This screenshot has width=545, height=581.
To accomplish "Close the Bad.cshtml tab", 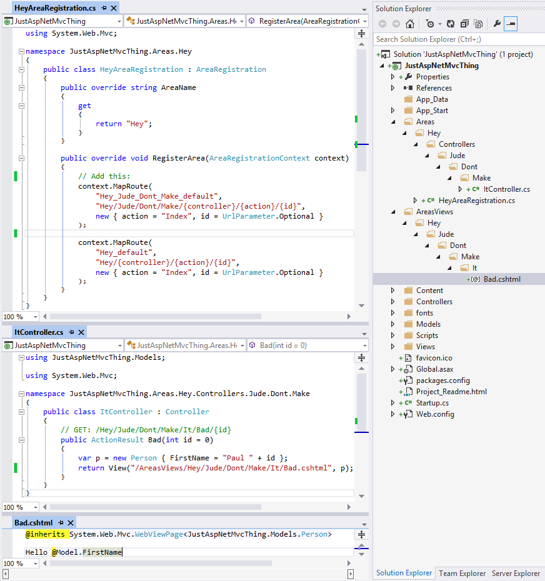I will [71, 523].
